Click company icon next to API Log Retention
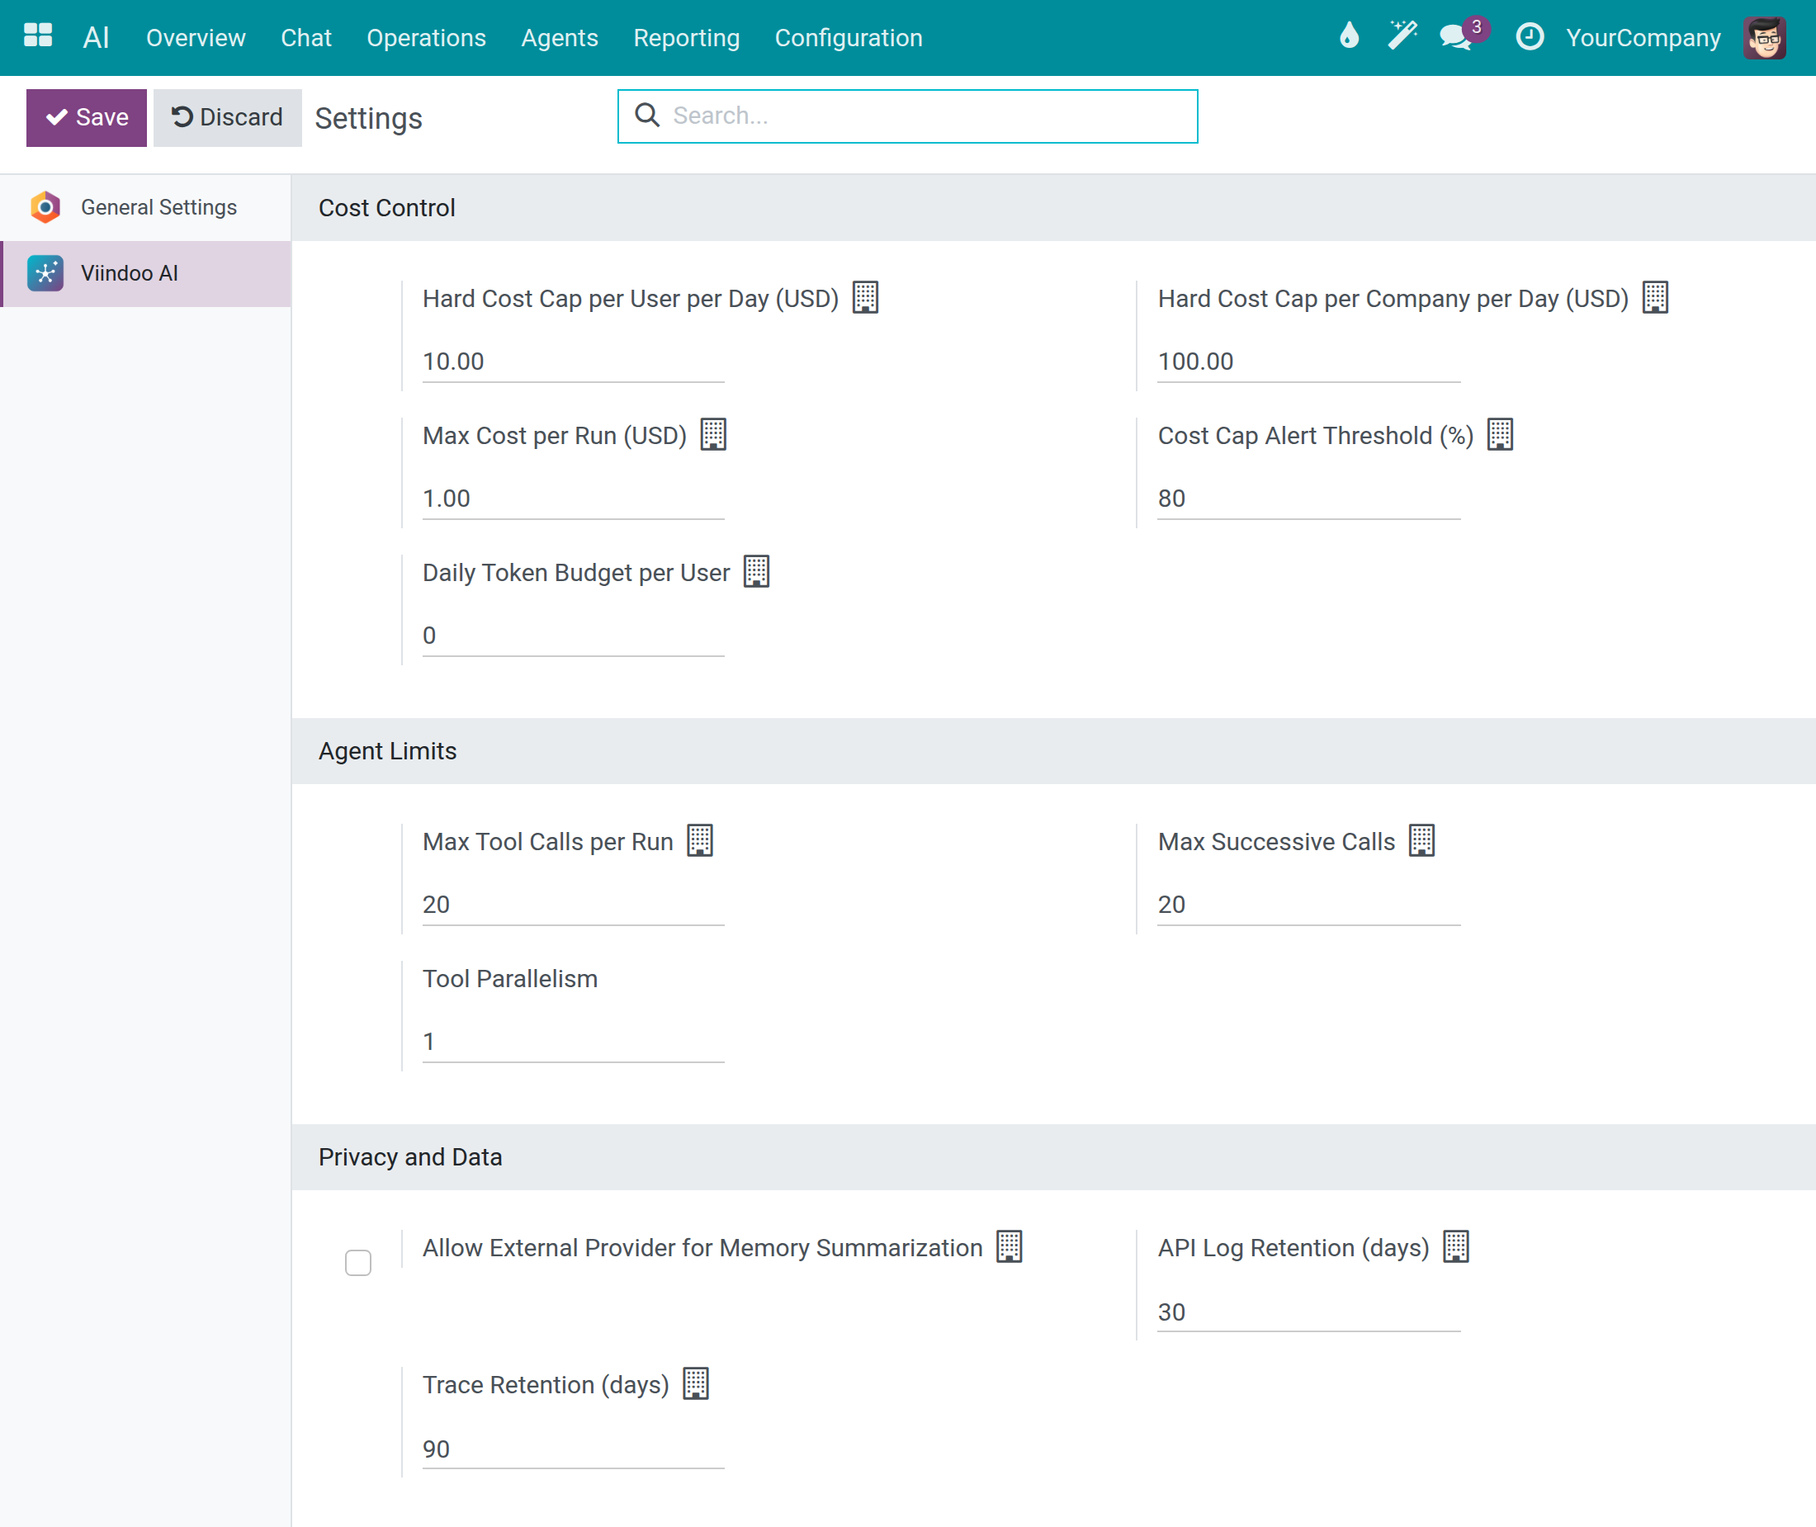Viewport: 1816px width, 1527px height. (x=1456, y=1246)
